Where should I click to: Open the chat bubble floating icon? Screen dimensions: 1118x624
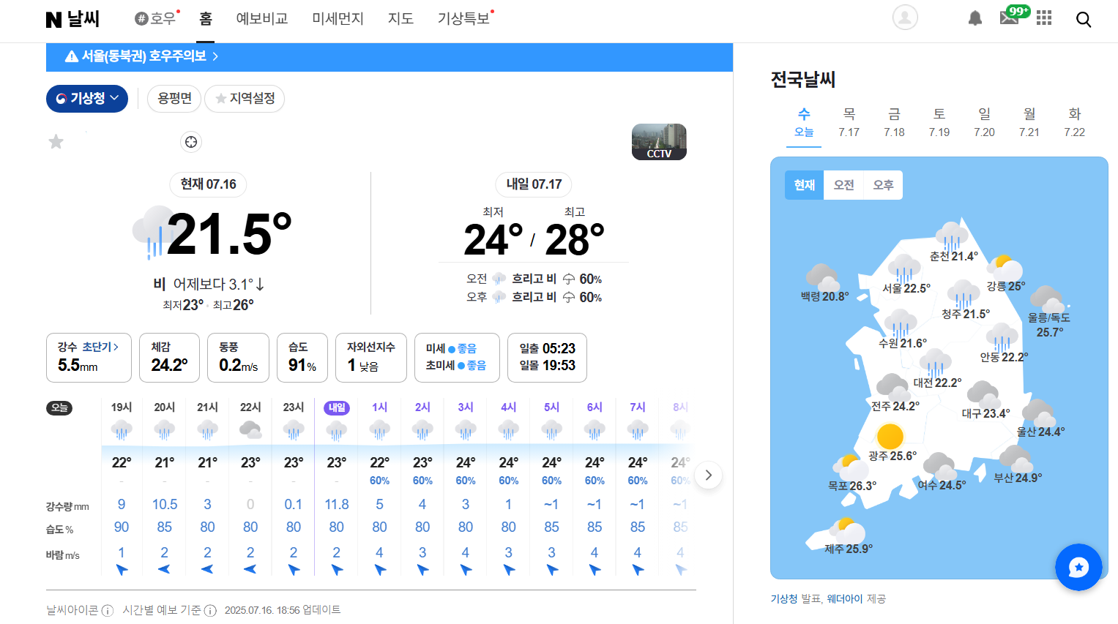tap(1078, 567)
